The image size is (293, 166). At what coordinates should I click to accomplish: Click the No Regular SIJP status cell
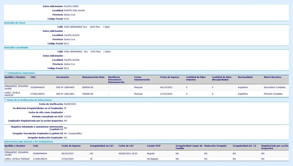click(153, 159)
